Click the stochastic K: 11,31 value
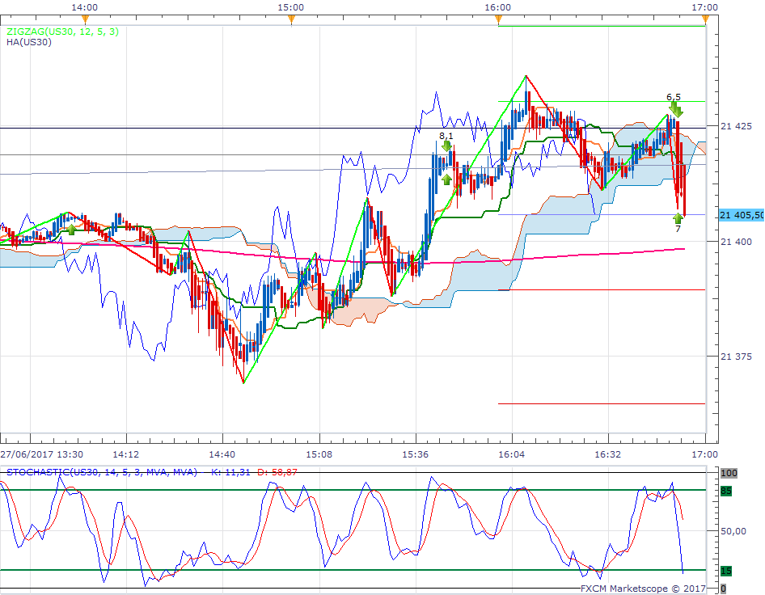 [x=230, y=472]
